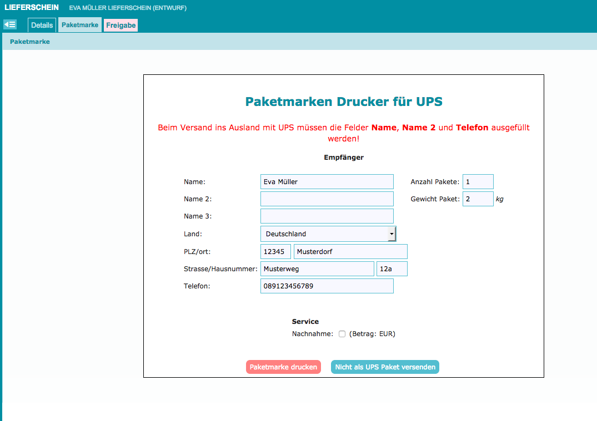Click the city field containing Musterdorf
The image size is (597, 421).
[350, 252]
